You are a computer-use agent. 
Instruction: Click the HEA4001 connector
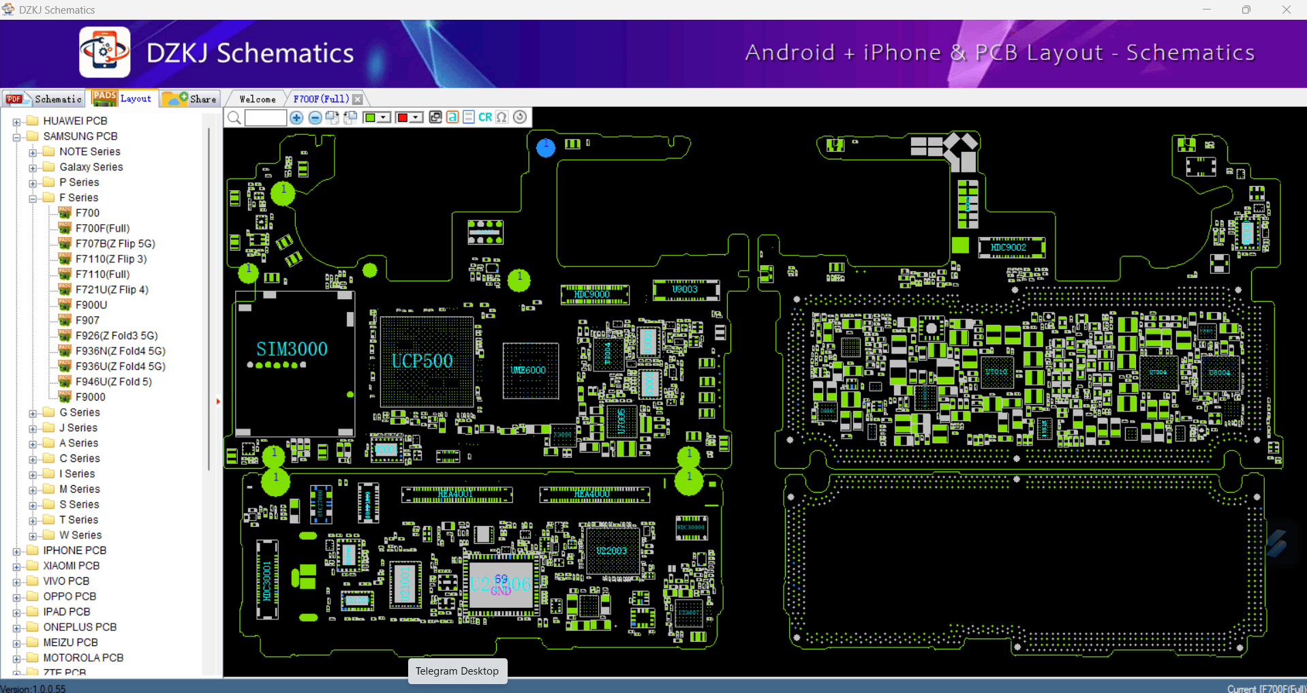[457, 494]
